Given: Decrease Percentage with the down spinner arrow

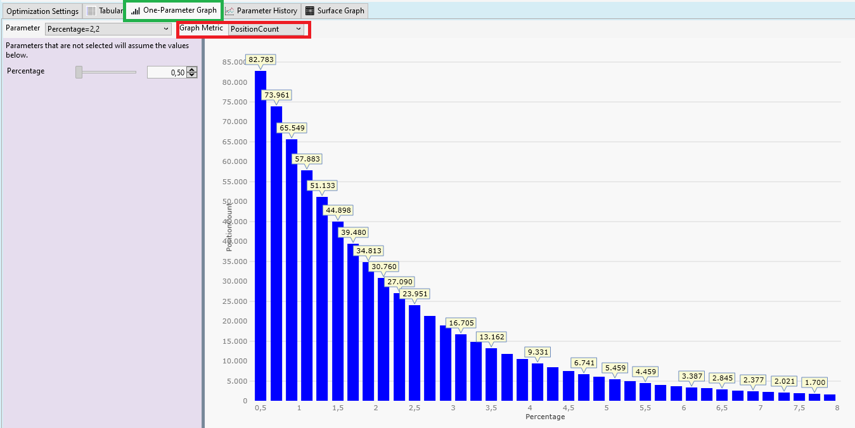Looking at the screenshot, I should point(192,75).
